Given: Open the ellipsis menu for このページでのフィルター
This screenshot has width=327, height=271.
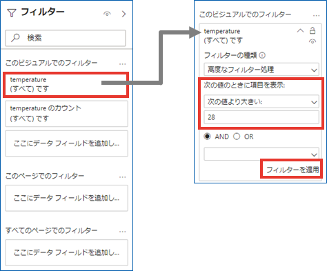Looking at the screenshot, I should (x=123, y=177).
